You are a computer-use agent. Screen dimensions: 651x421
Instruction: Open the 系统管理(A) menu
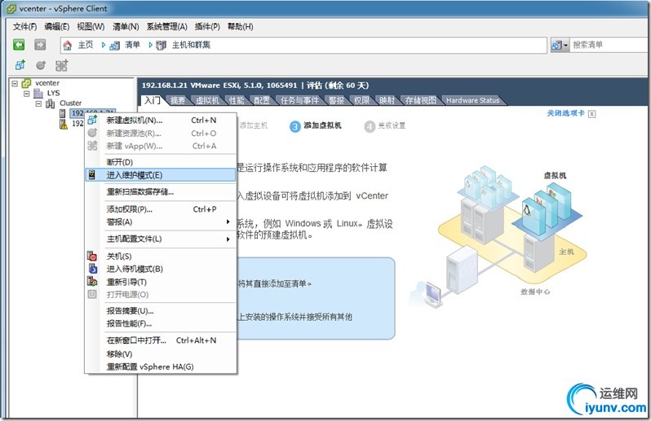[167, 27]
